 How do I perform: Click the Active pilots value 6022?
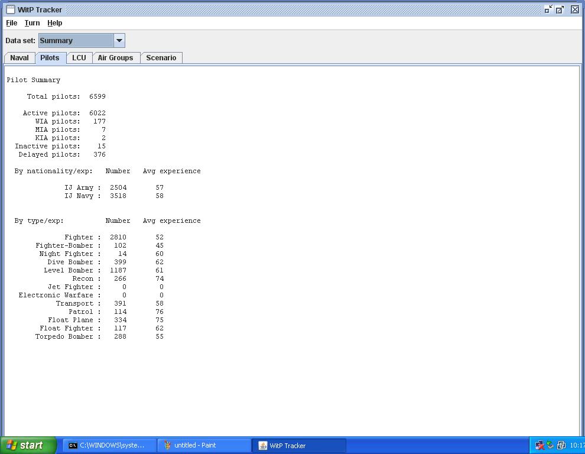97,113
